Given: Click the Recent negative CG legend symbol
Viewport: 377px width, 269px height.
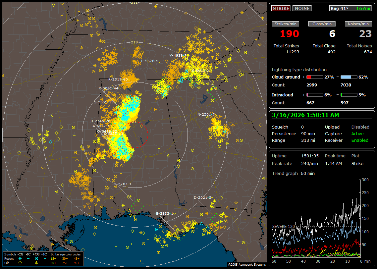Looking at the screenshot, I should click(x=20, y=258).
